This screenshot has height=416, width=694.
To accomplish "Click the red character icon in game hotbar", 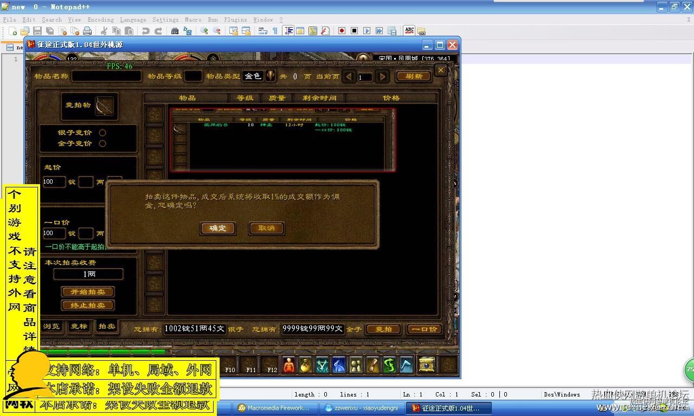I will pos(290,365).
